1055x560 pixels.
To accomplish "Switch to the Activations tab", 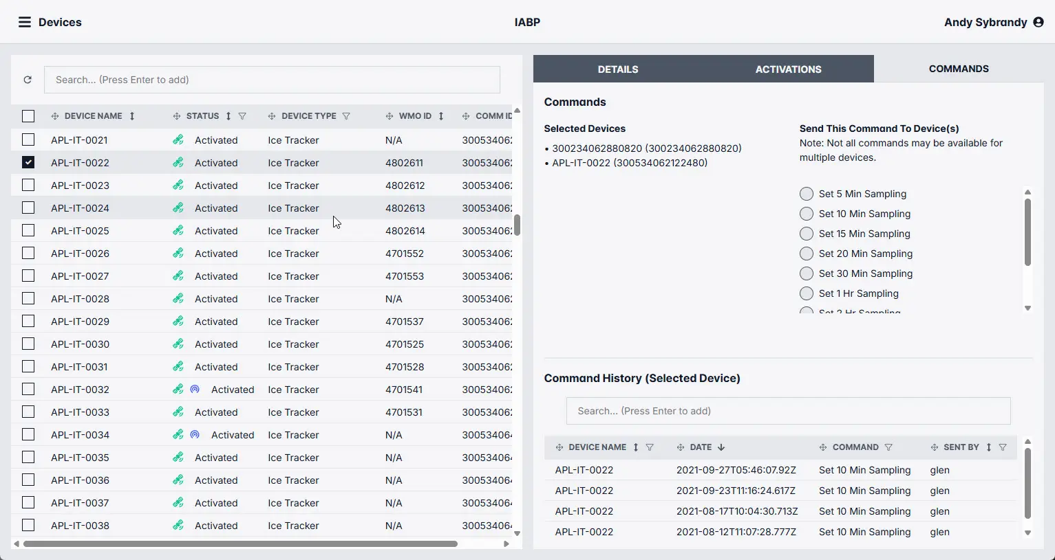I will pos(788,69).
